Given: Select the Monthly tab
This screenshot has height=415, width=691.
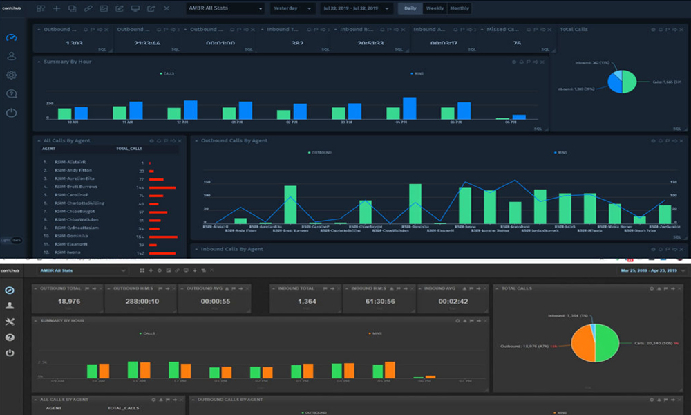Looking at the screenshot, I should 460,8.
